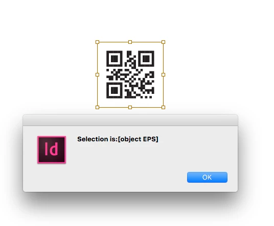This screenshot has width=274, height=226.
Task: Click the OK button in the alert
Action: coord(207,177)
